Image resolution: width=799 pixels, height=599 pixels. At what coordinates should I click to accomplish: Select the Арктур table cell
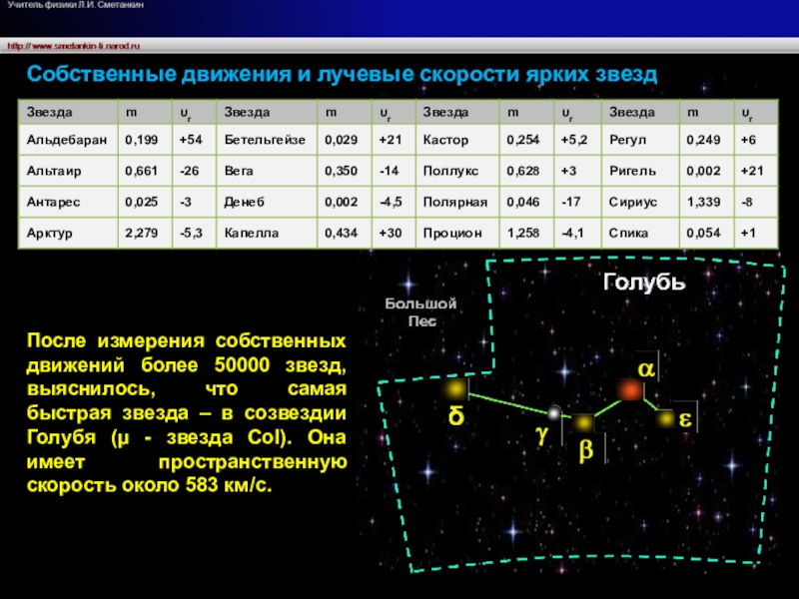[x=68, y=233]
